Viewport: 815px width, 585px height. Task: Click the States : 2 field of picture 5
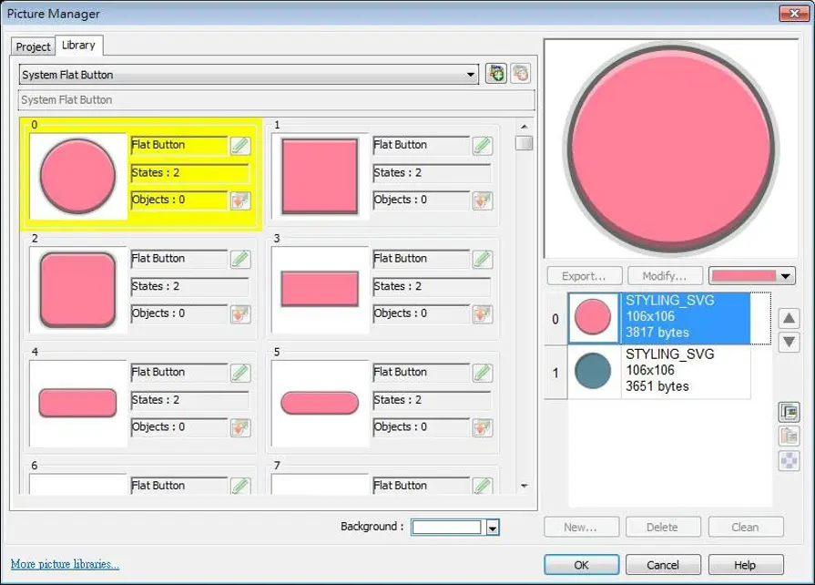[x=432, y=400]
